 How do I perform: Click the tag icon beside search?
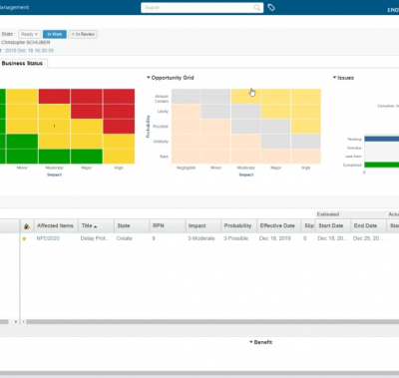tap(271, 7)
